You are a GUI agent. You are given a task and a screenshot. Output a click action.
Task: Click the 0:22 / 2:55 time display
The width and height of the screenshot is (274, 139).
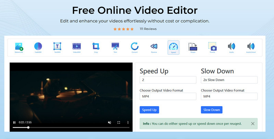(x=25, y=123)
